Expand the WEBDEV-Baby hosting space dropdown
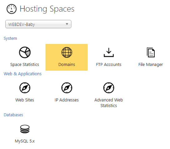This screenshot has width=170, height=149. (38, 24)
